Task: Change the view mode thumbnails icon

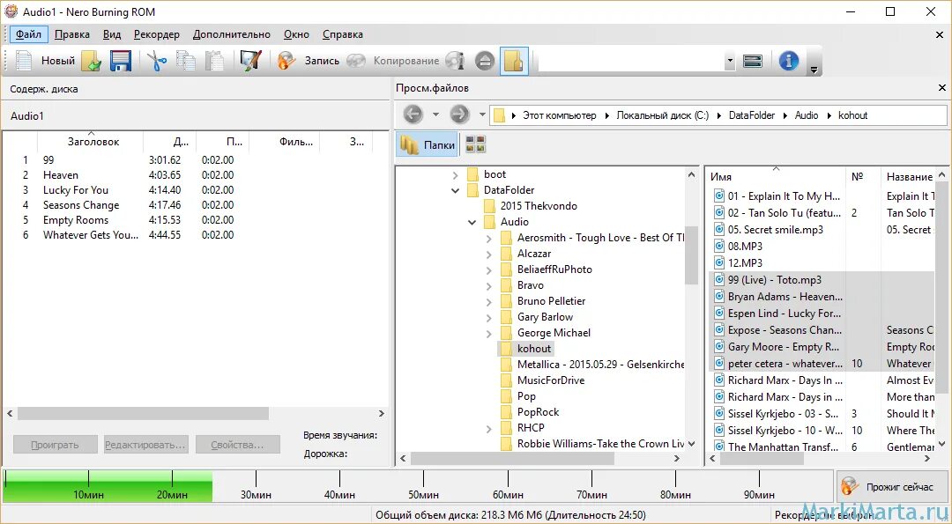Action: pyautogui.click(x=476, y=144)
